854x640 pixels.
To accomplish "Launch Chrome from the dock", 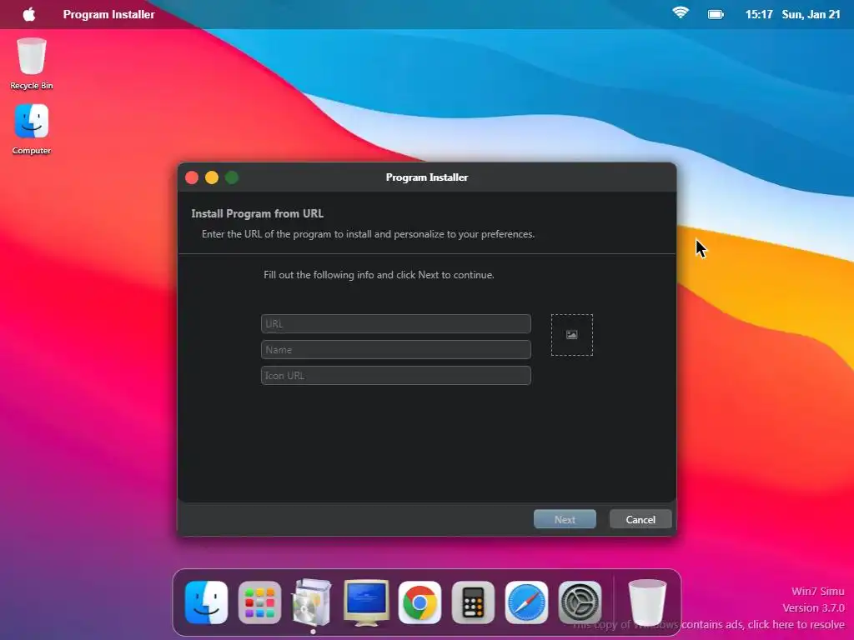I will coord(419,602).
